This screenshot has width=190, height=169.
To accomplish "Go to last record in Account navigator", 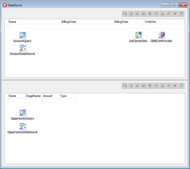I will 144,14.
